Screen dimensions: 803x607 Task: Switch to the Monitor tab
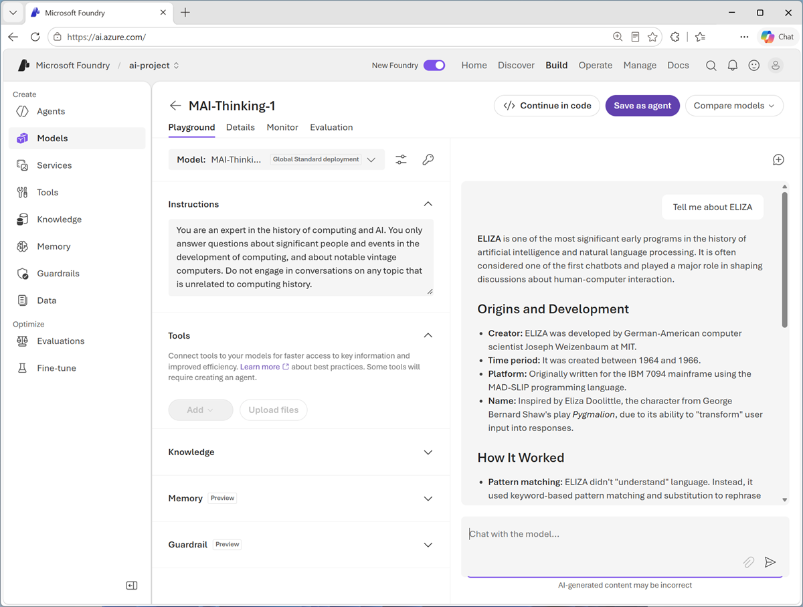tap(282, 127)
